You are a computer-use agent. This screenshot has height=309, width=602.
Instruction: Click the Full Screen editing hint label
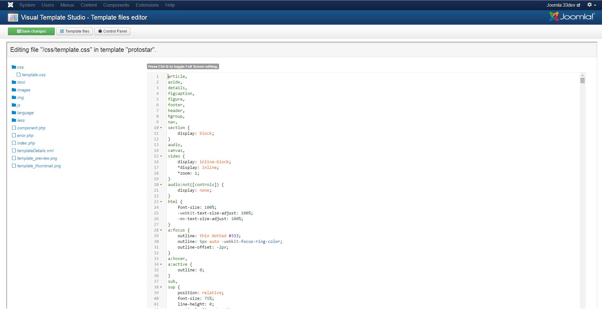point(183,66)
